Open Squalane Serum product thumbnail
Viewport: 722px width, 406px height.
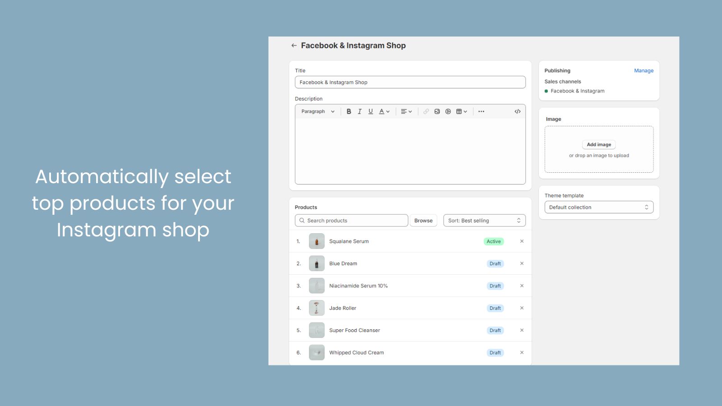click(x=317, y=241)
